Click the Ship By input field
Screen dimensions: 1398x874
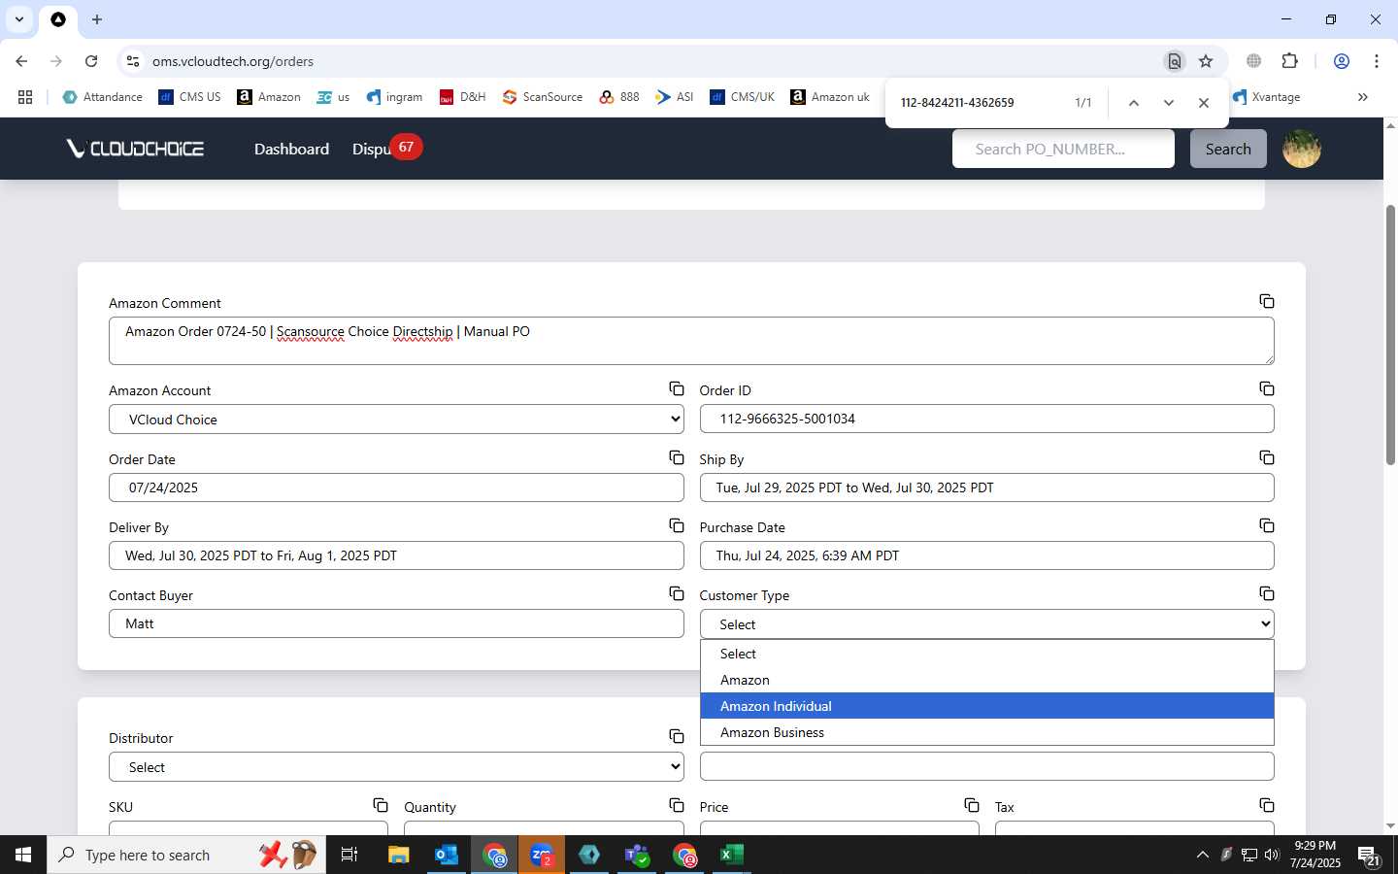click(986, 487)
